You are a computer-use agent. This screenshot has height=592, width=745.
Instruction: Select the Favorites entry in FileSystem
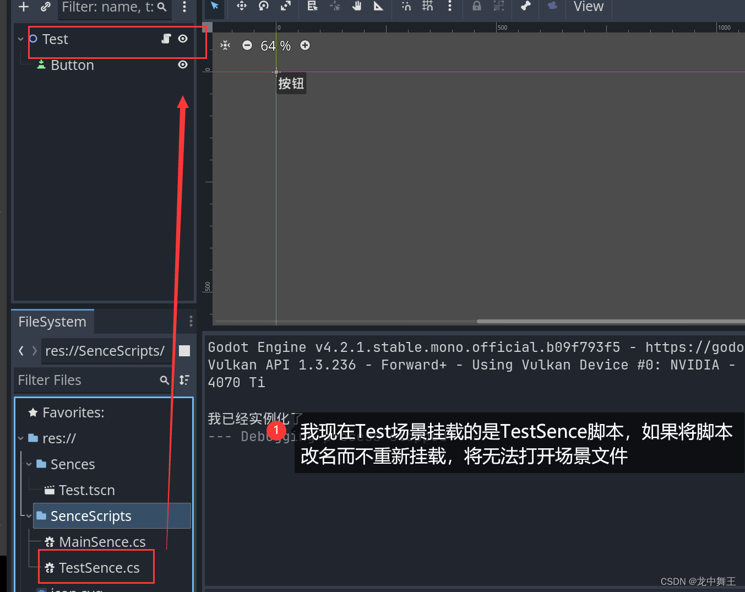73,412
